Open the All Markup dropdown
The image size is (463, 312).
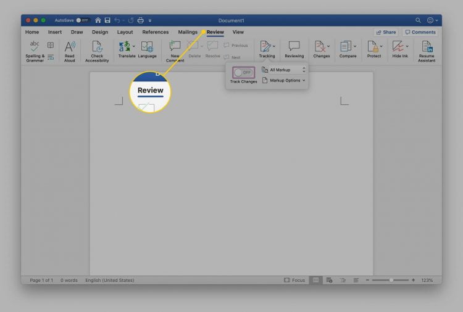(283, 70)
